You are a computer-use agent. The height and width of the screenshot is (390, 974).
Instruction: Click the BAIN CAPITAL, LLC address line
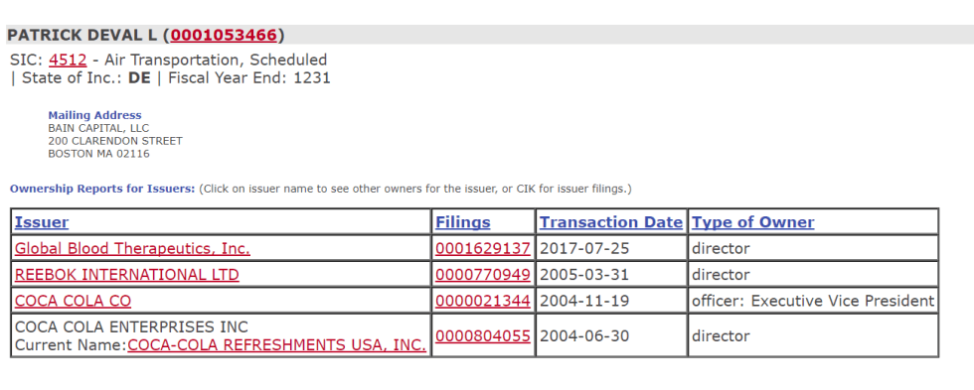(98, 128)
